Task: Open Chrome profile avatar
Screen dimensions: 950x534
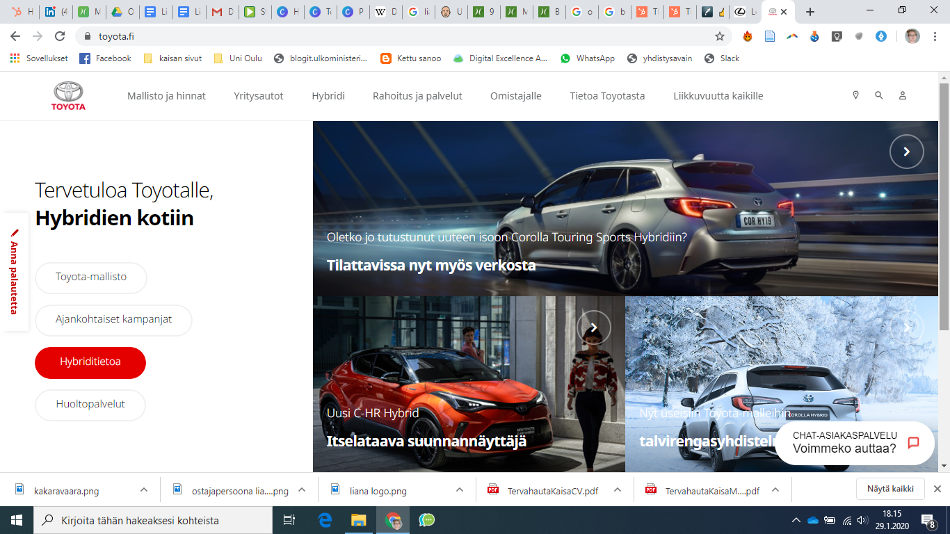Action: pyautogui.click(x=912, y=36)
